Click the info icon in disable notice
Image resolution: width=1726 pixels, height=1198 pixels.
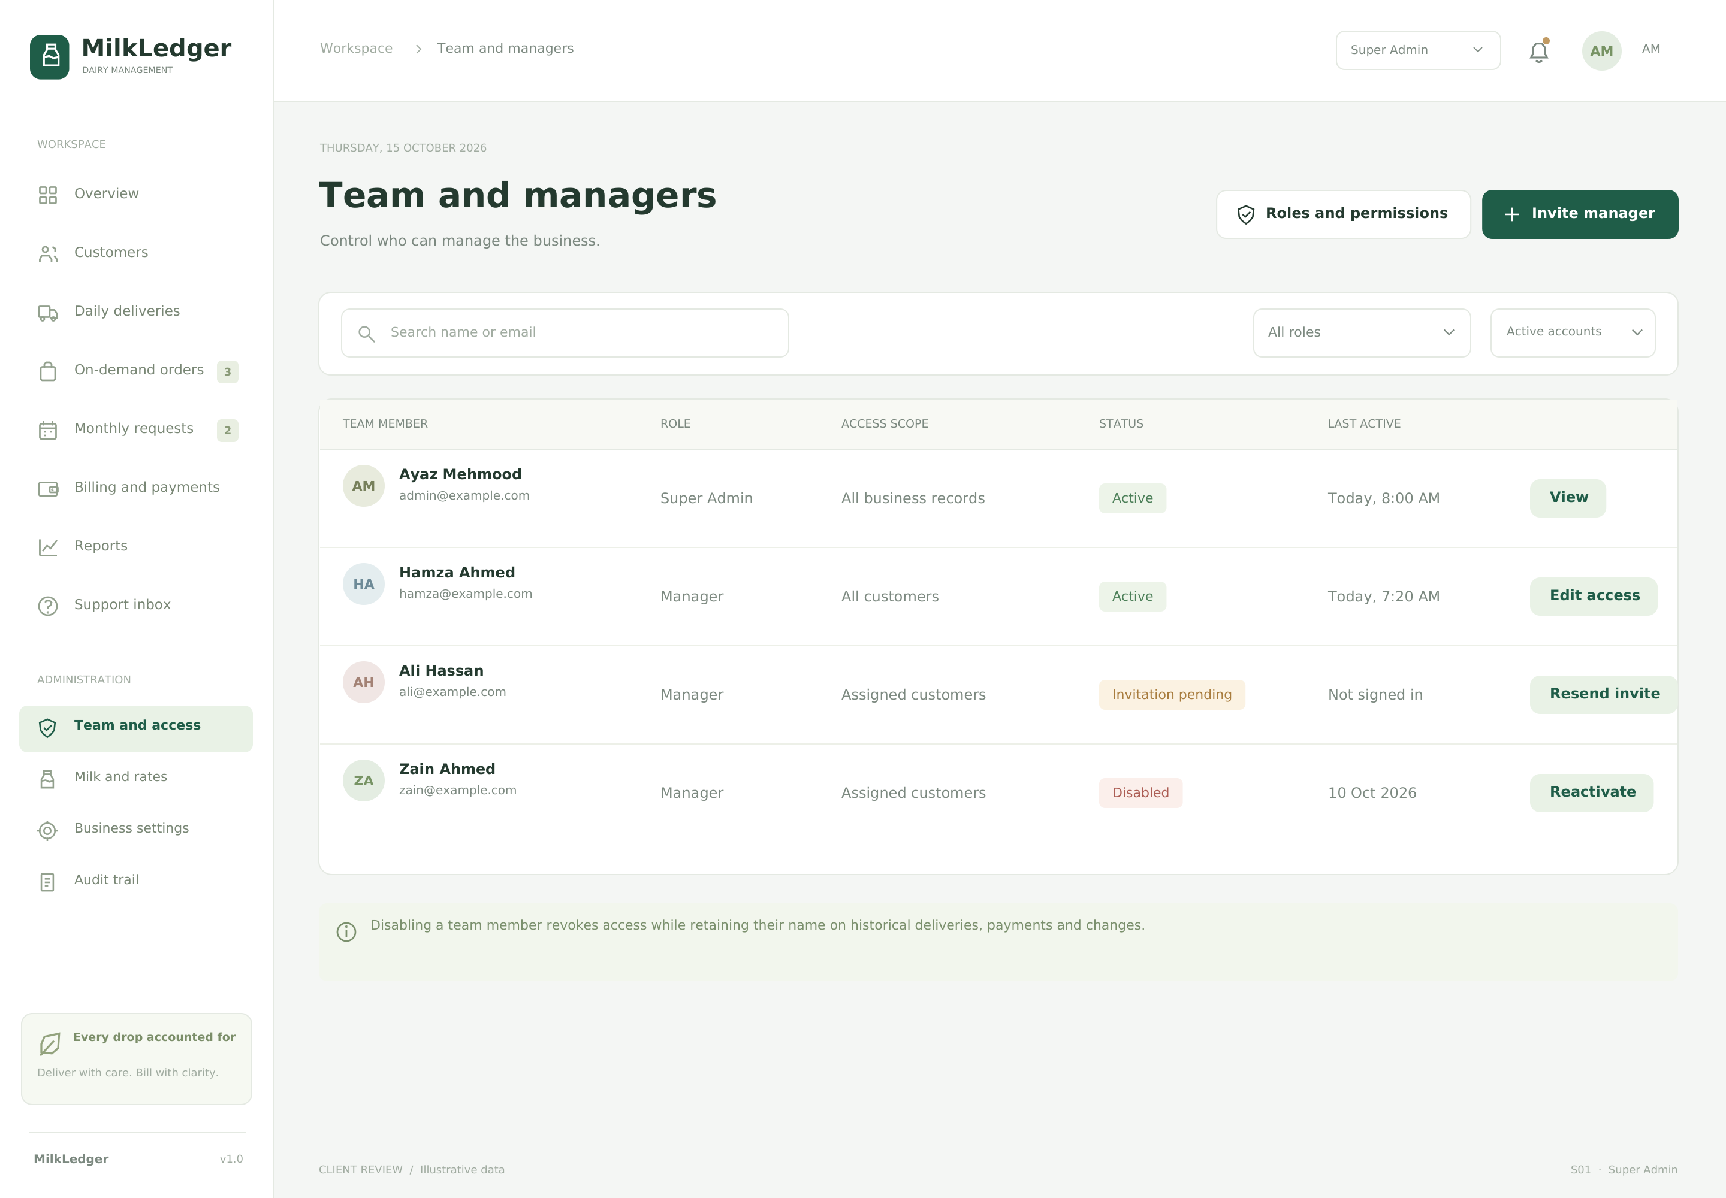point(346,931)
